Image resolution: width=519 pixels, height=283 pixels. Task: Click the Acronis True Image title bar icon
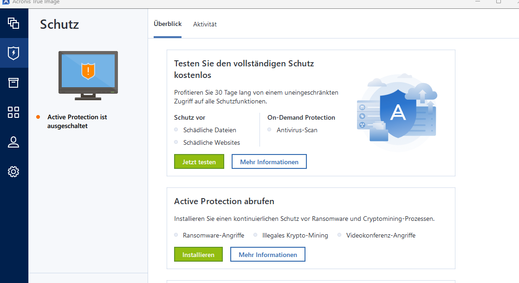[6, 2]
